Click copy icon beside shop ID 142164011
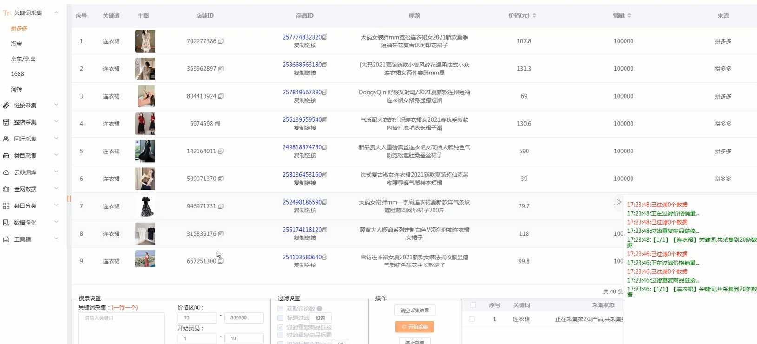This screenshot has height=344, width=757. click(x=221, y=151)
